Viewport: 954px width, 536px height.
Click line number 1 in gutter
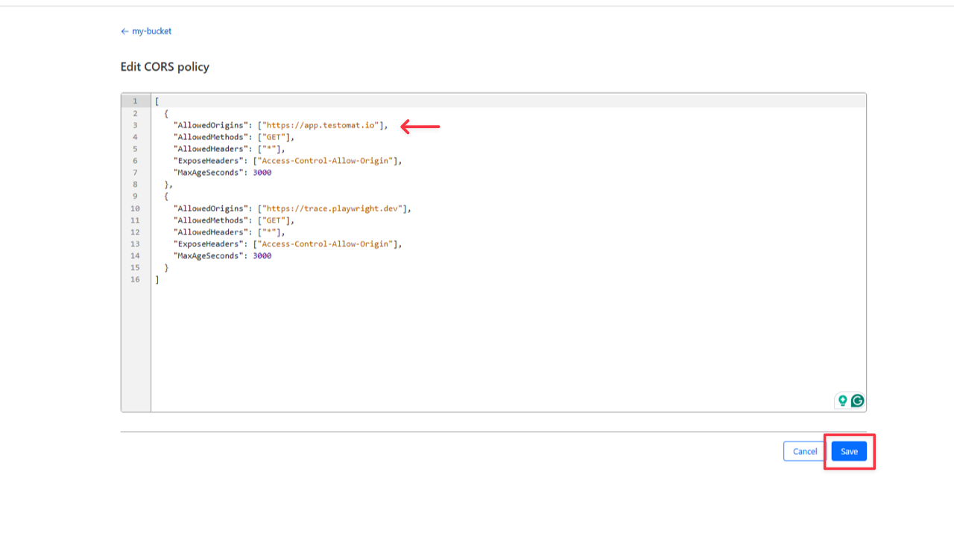click(135, 101)
